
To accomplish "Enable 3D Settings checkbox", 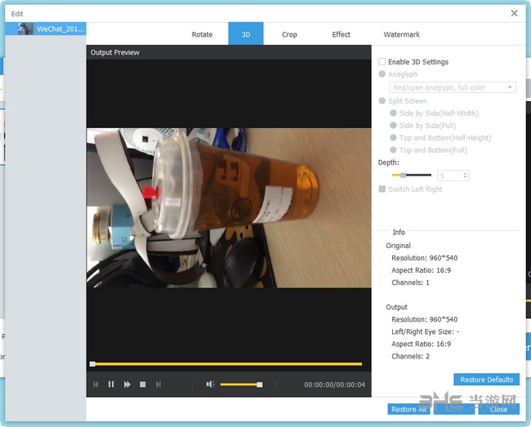I will click(382, 61).
